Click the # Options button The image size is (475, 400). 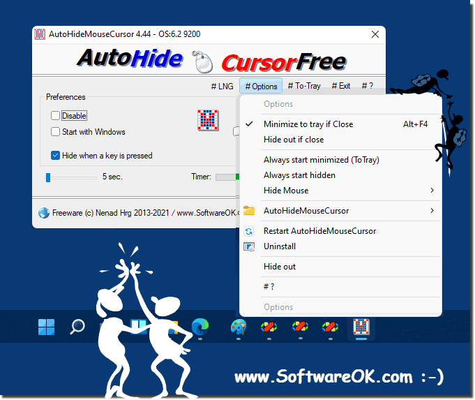point(261,87)
